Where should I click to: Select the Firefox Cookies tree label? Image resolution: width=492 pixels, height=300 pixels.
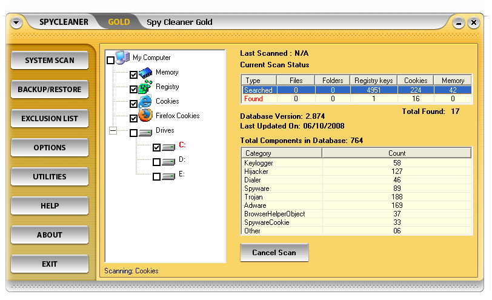(x=178, y=116)
